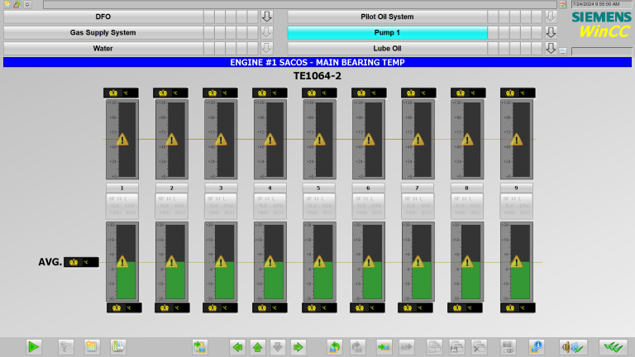This screenshot has width=635, height=357.
Task: Select bearing number 5 label button
Action: 319,188
